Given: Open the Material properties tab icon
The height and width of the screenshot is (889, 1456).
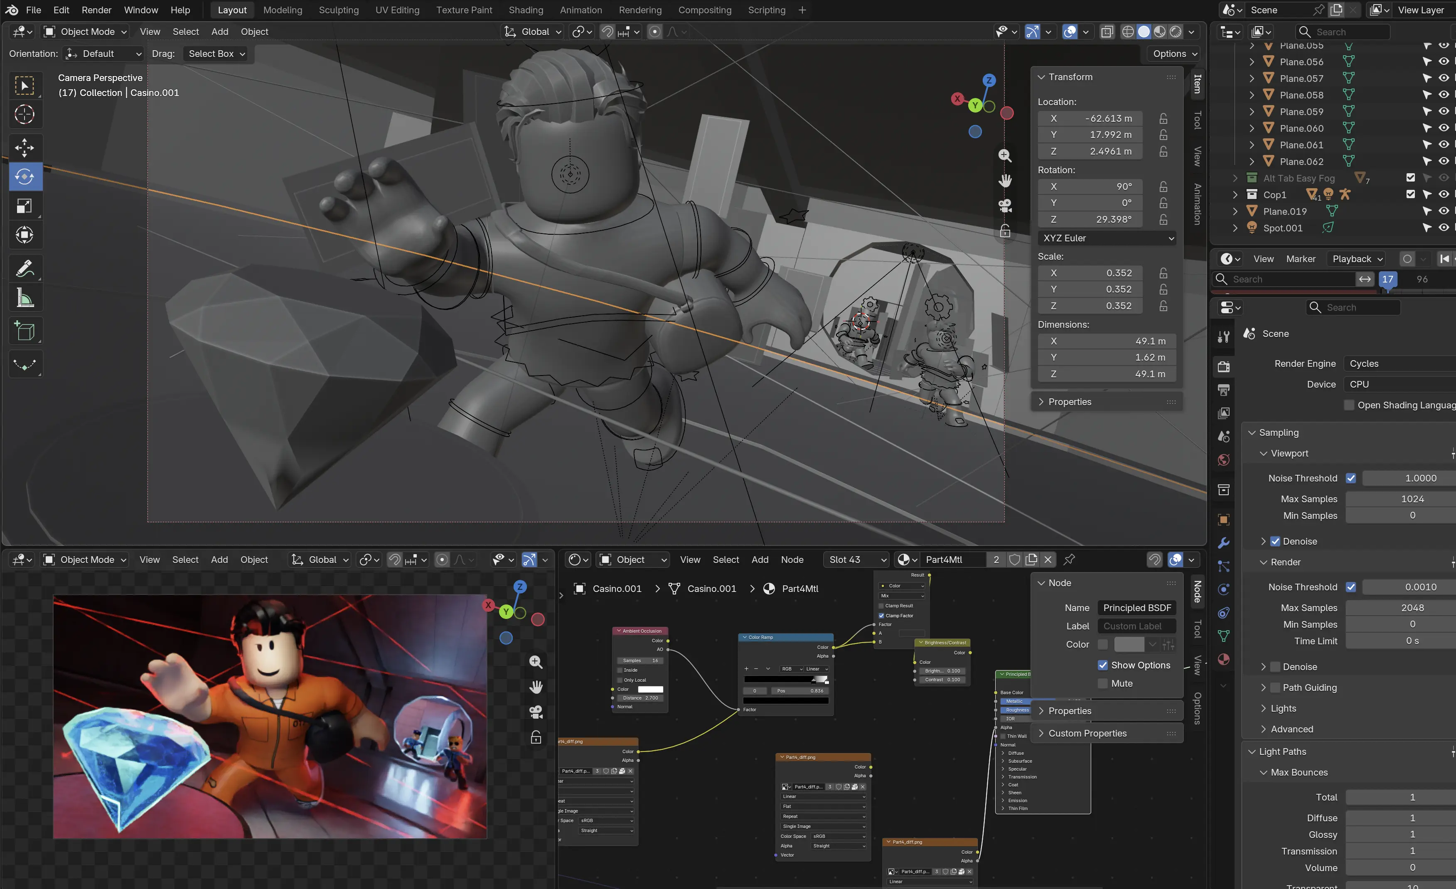Looking at the screenshot, I should [x=1224, y=659].
